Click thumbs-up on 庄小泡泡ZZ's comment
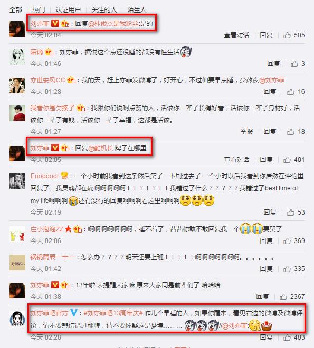The height and width of the screenshot is (348, 314). tap(287, 241)
